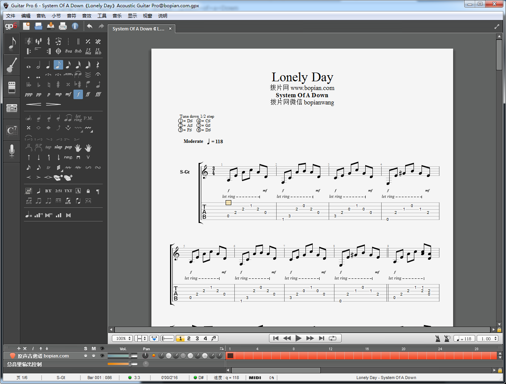
Task: Save the file via download-tray icon
Action: pos(51,26)
